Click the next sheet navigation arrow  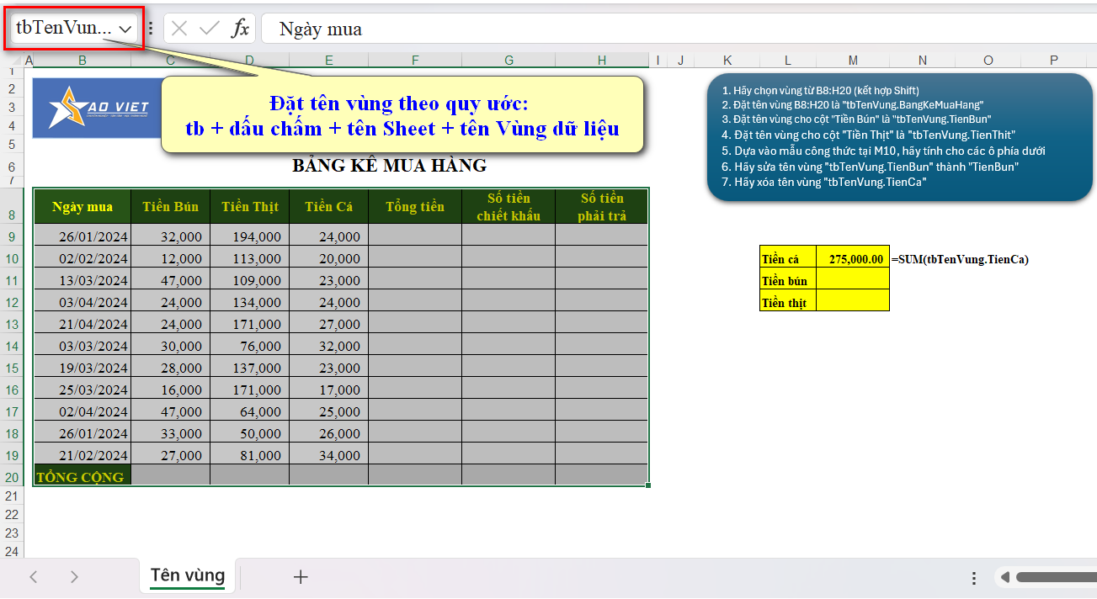click(75, 576)
